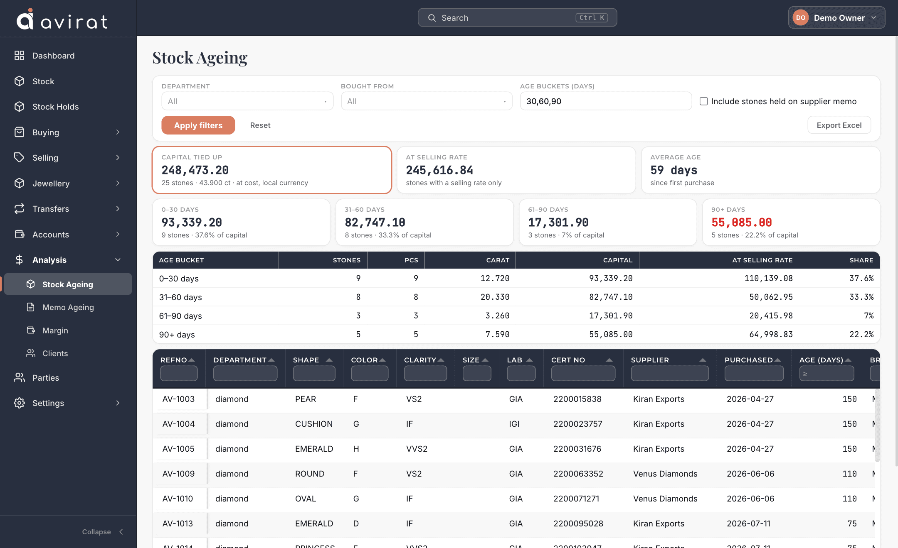Click the Analysis dollar icon

19,260
